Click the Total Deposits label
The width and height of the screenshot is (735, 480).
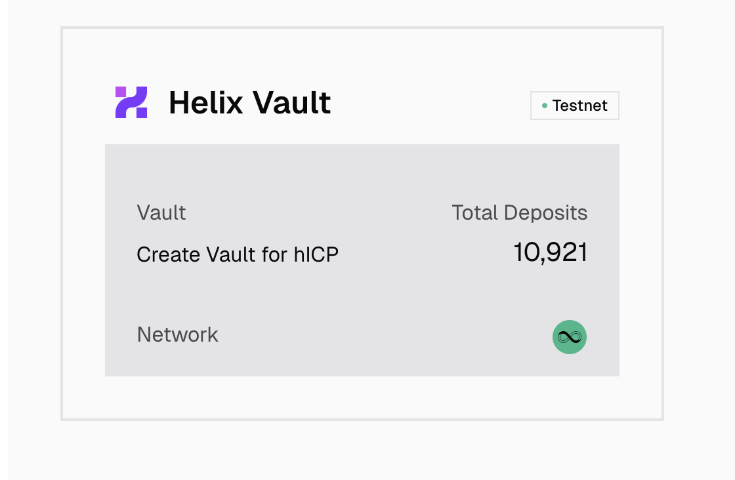point(519,212)
